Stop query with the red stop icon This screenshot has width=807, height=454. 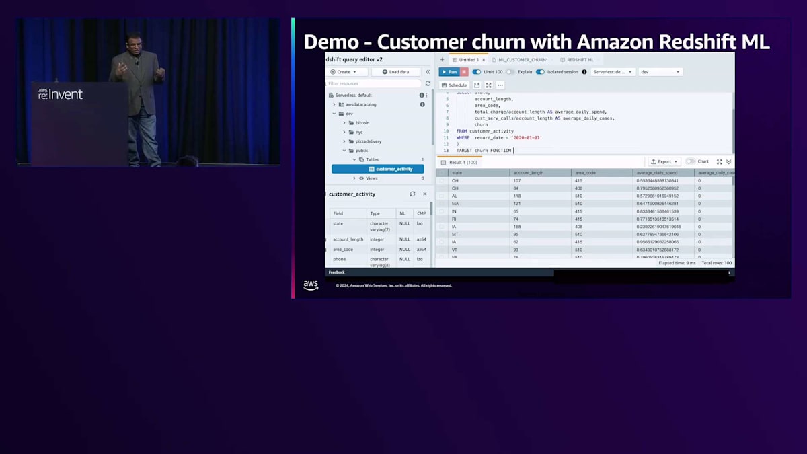pos(464,72)
